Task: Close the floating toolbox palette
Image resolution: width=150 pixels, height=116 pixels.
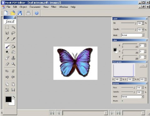Action: click(x=15, y=17)
